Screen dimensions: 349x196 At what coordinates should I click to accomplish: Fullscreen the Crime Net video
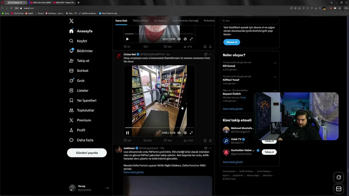tap(191, 133)
